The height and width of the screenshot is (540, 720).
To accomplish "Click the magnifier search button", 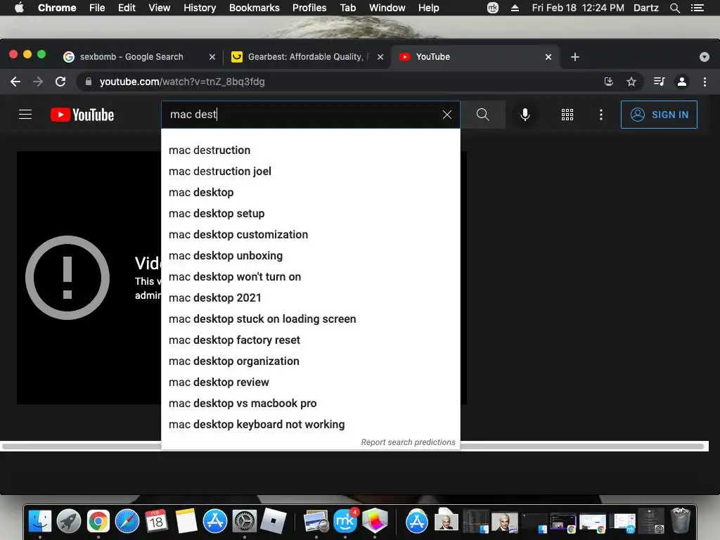I will pyautogui.click(x=482, y=115).
